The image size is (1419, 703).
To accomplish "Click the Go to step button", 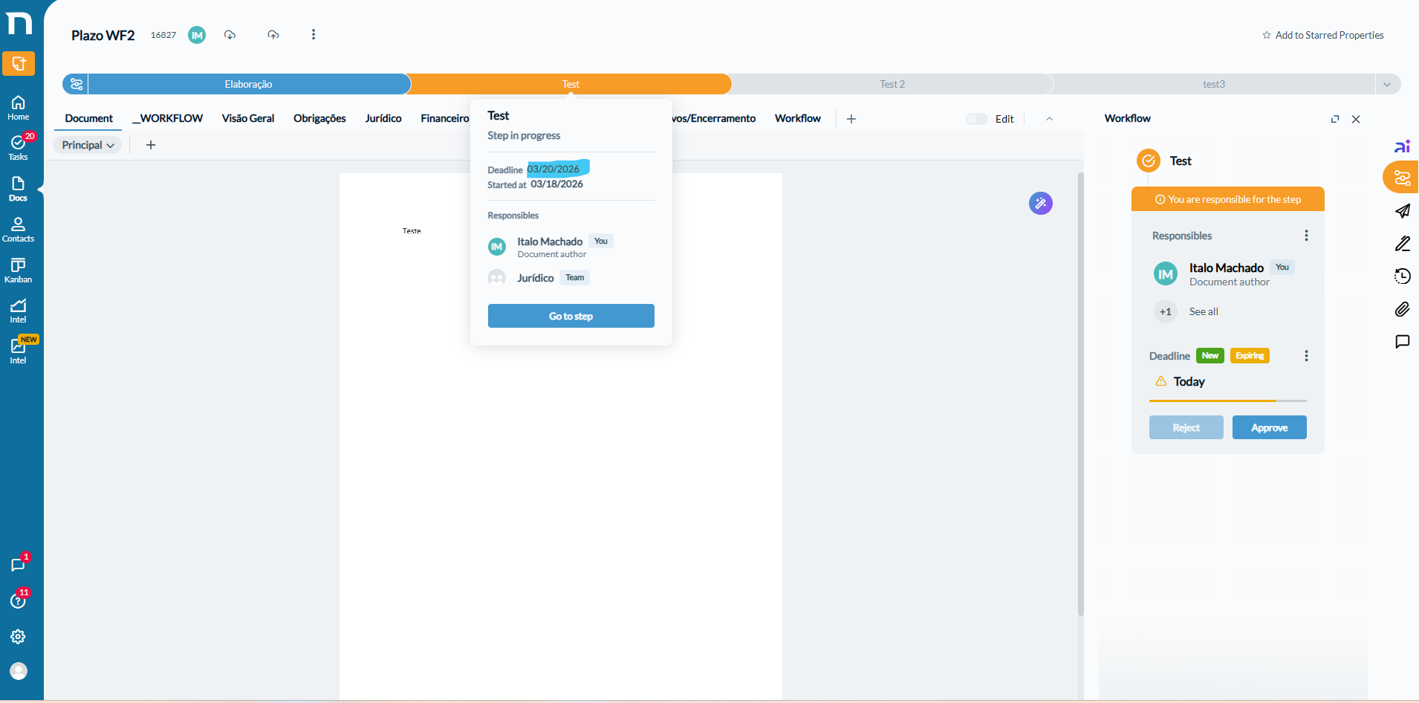I will coord(571,316).
